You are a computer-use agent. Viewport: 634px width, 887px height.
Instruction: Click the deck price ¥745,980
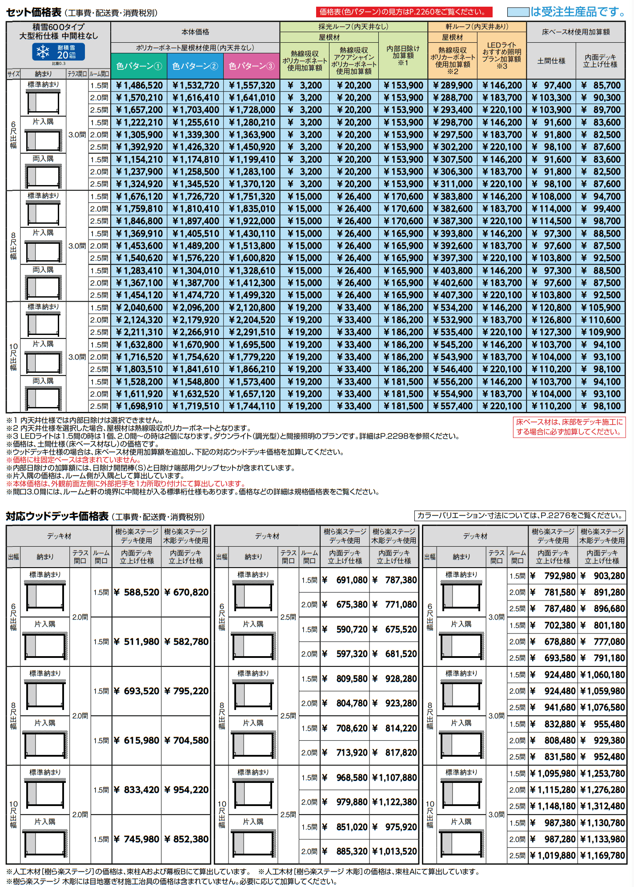pos(136,839)
